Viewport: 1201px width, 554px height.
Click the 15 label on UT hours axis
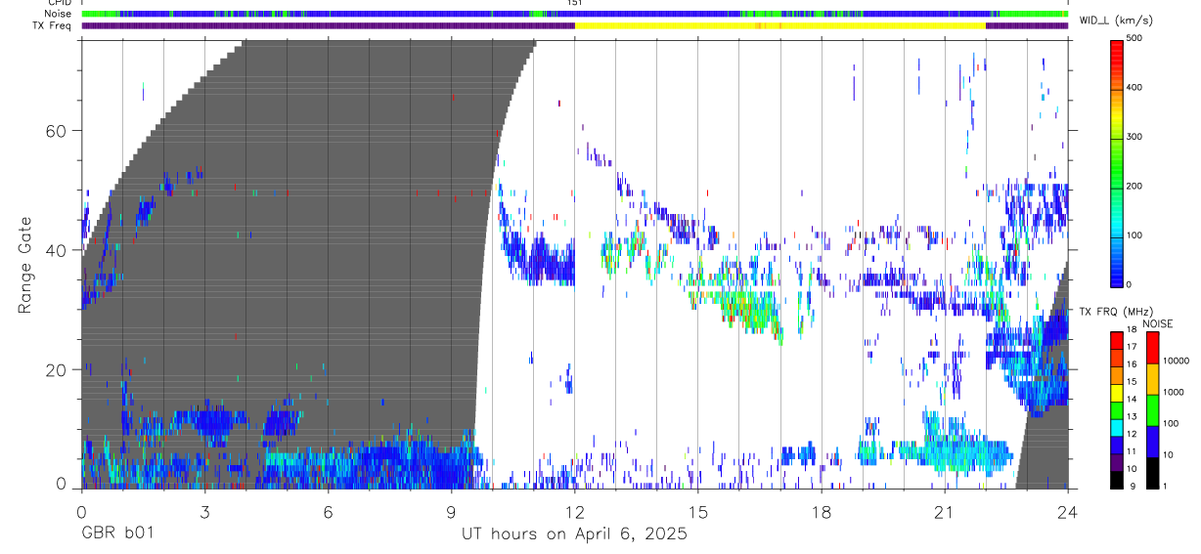[x=698, y=512]
